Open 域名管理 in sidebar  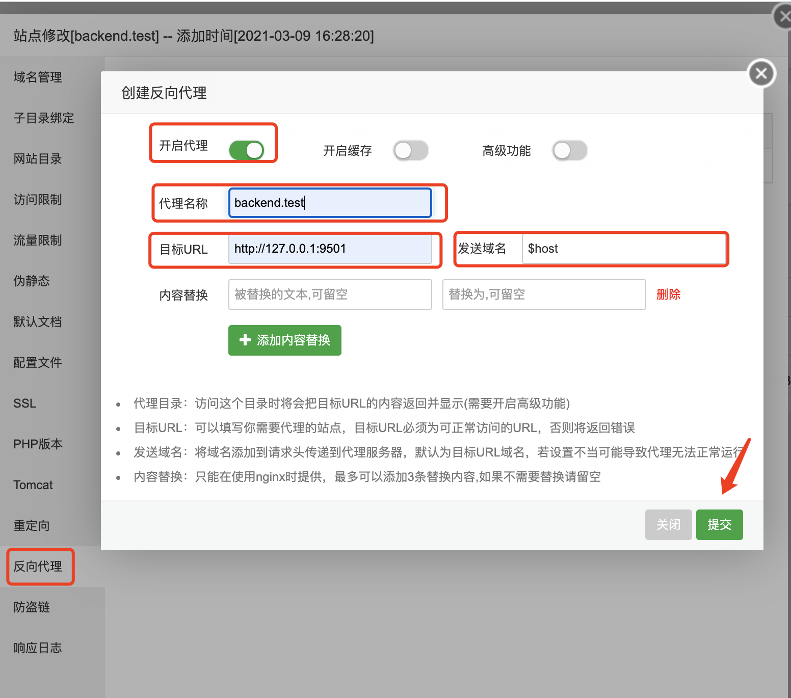pyautogui.click(x=38, y=77)
